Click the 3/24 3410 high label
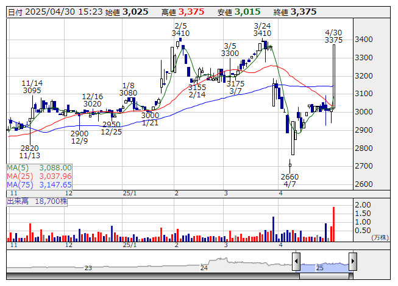This screenshot has width=398, height=286. (262, 30)
